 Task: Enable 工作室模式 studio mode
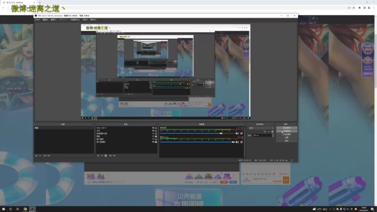click(x=287, y=134)
